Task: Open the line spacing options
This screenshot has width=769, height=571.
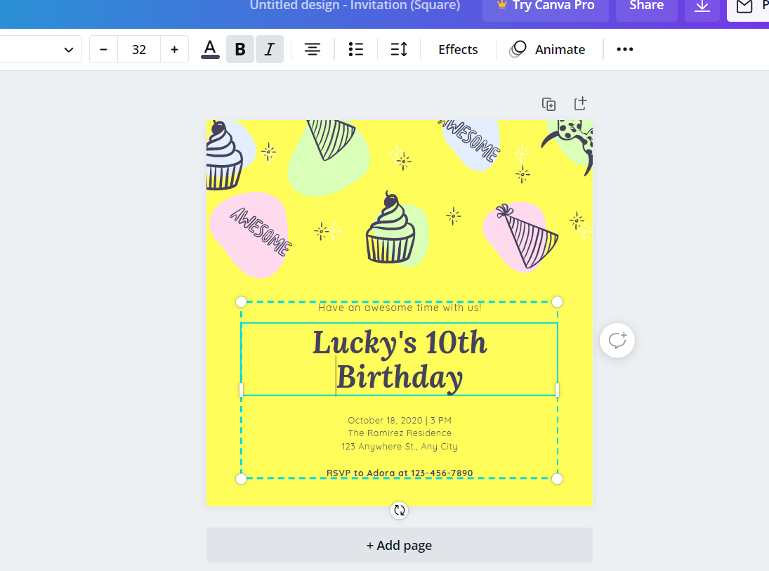Action: pos(398,49)
